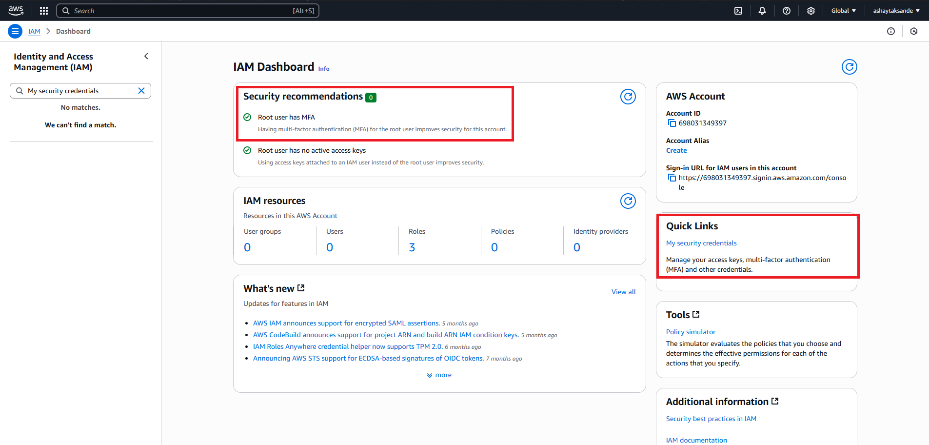Image resolution: width=929 pixels, height=445 pixels.
Task: Open the services grid menu
Action: tap(44, 11)
